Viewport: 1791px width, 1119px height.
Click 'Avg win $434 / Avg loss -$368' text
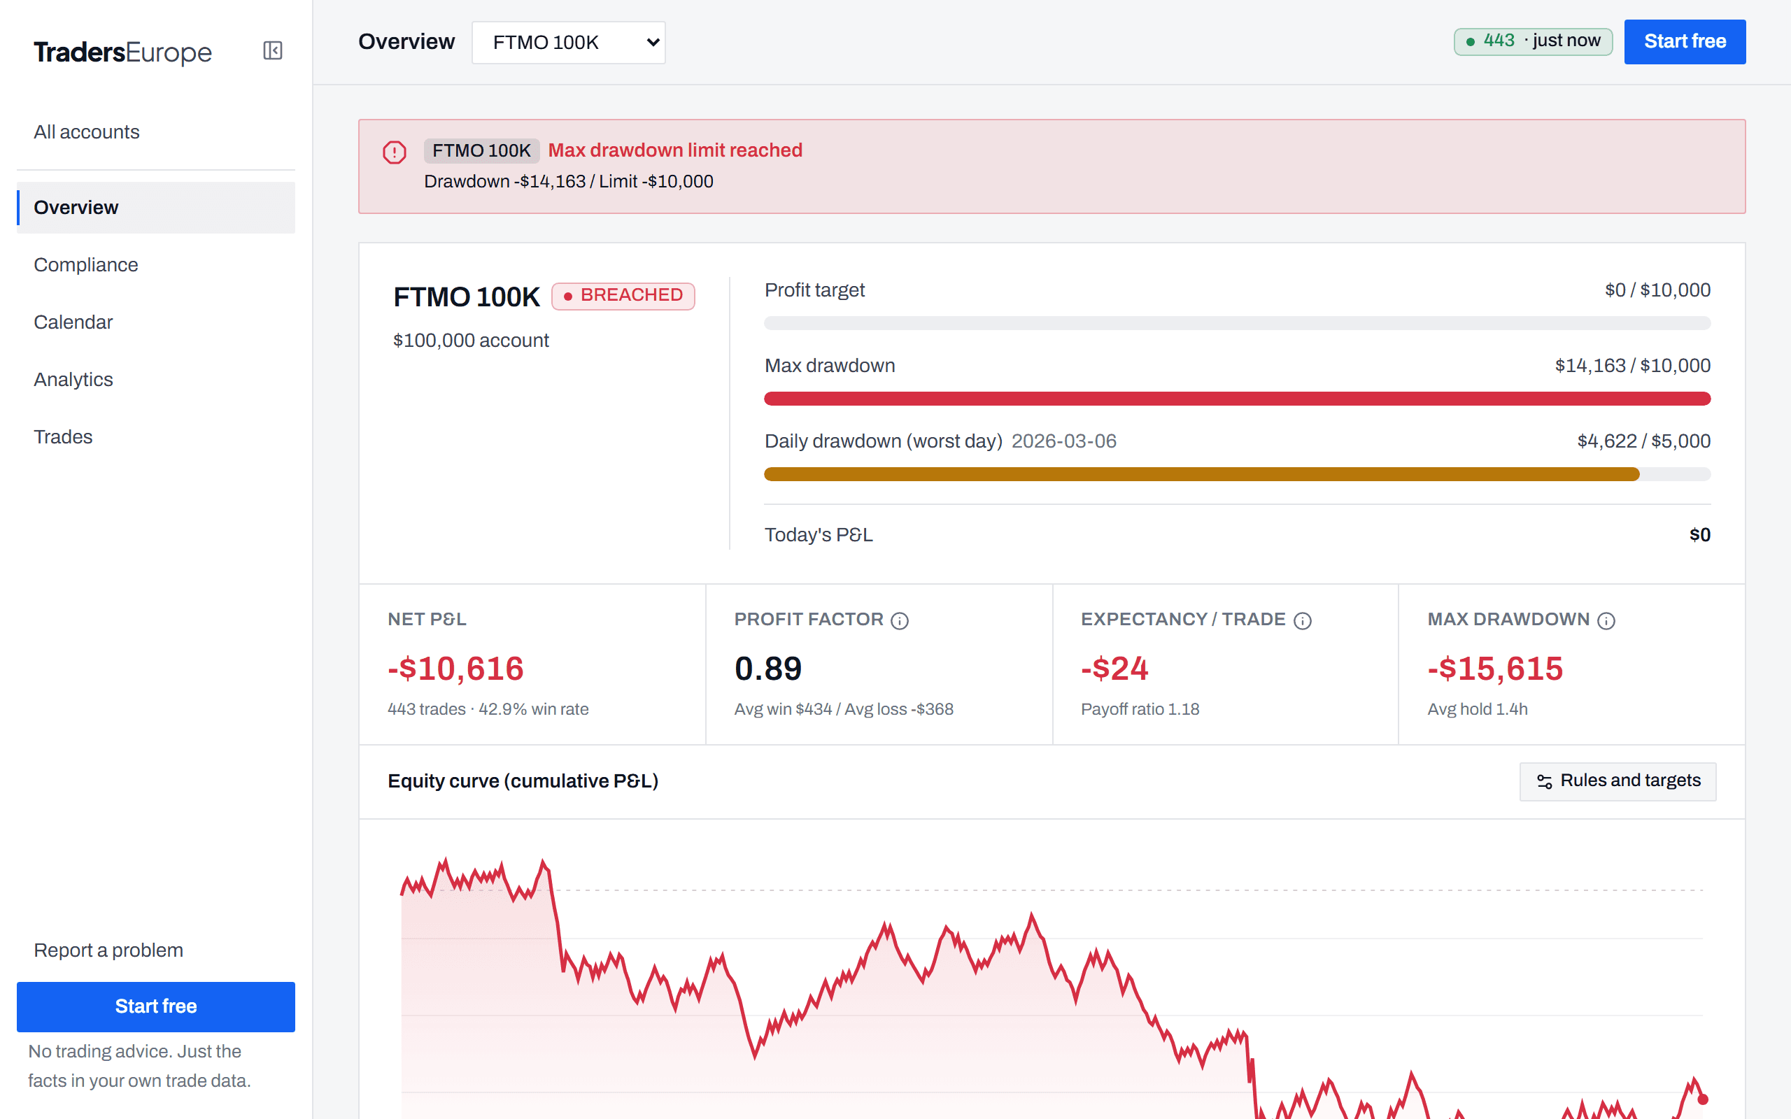pos(844,709)
